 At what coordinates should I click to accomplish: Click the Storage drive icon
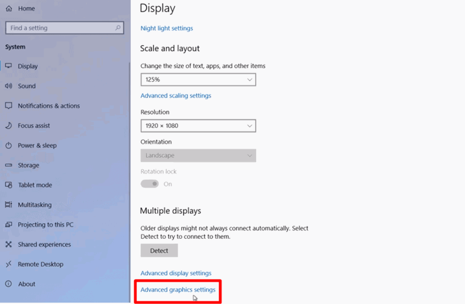coord(9,165)
